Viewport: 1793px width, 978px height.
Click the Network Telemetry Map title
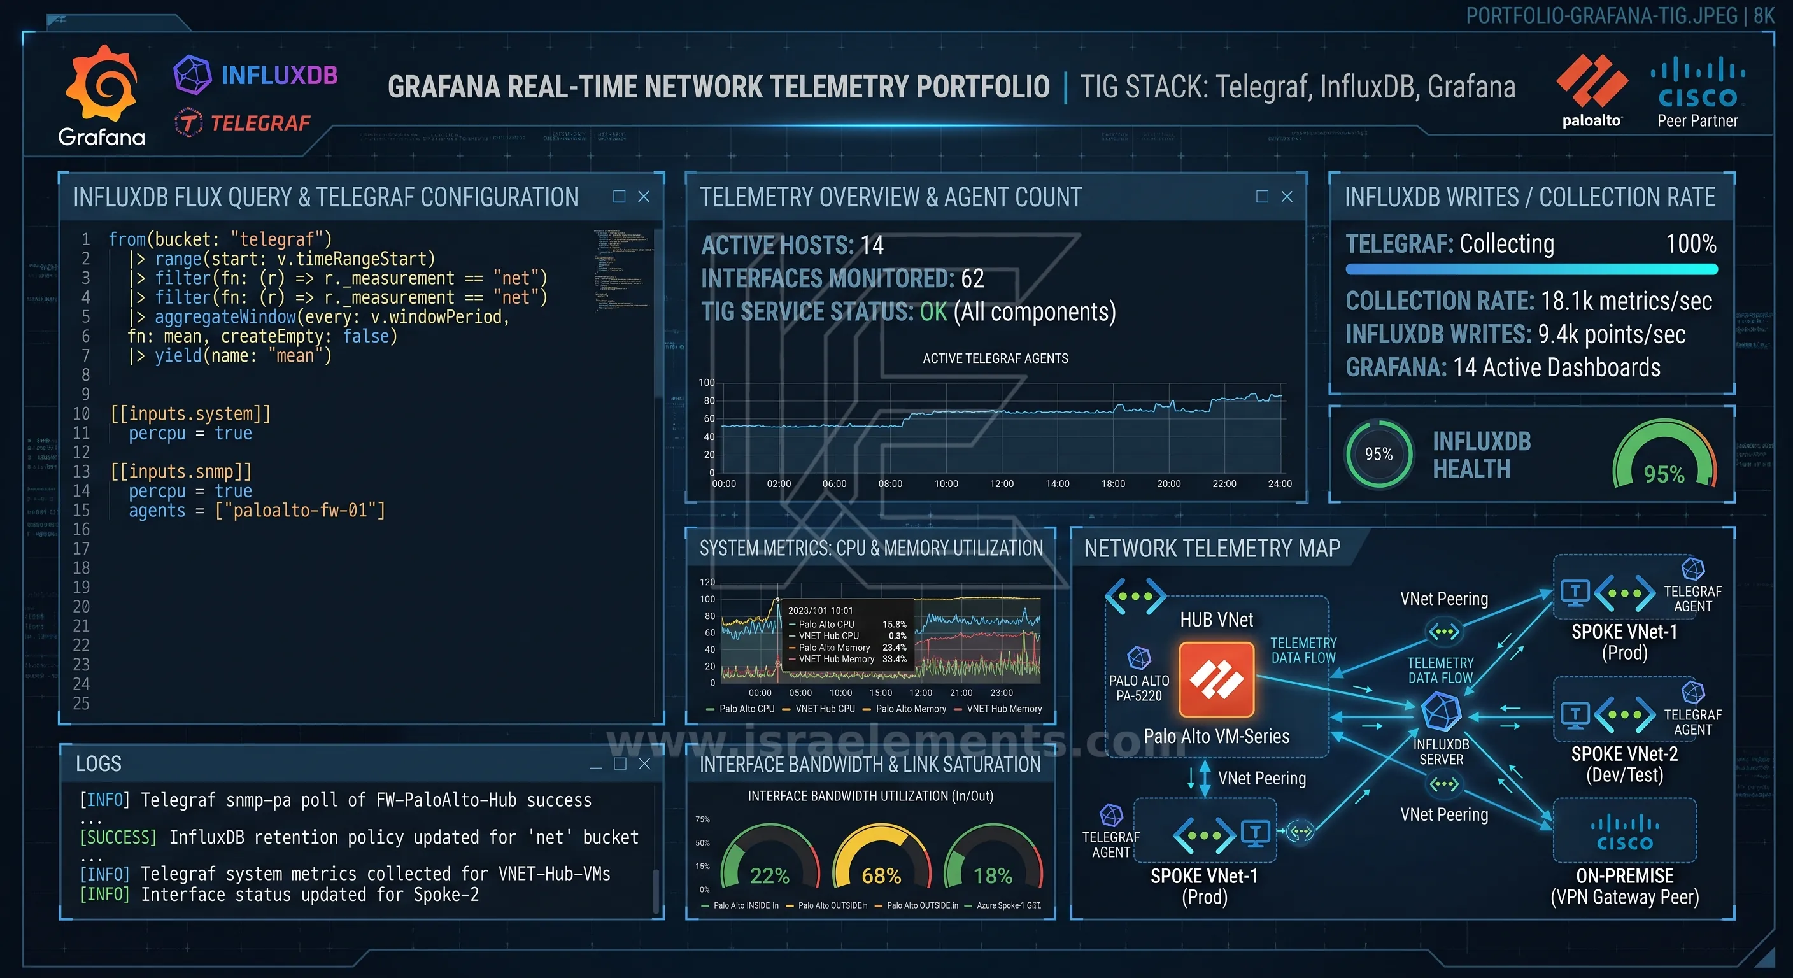[x=1212, y=548]
